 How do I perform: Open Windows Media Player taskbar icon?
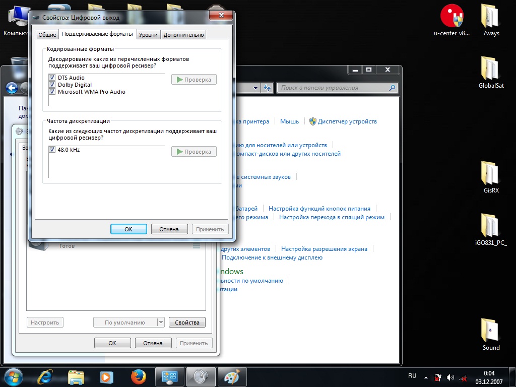(x=106, y=376)
